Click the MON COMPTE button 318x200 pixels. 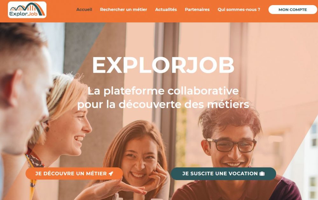293,10
